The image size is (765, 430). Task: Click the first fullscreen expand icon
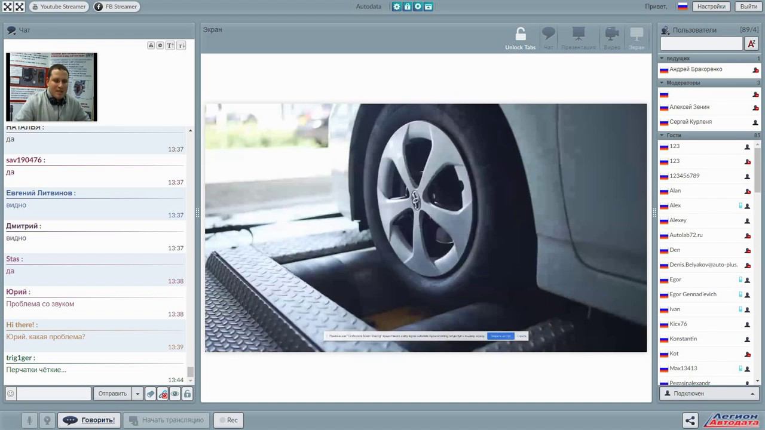(x=7, y=7)
